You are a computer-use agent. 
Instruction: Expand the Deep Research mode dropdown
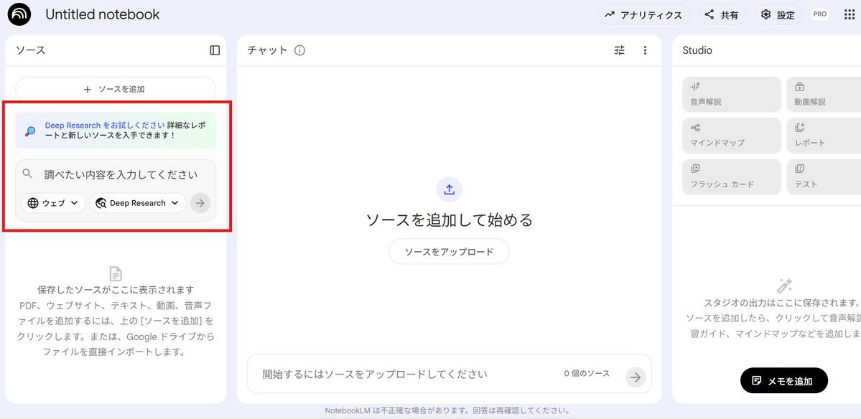click(x=137, y=203)
